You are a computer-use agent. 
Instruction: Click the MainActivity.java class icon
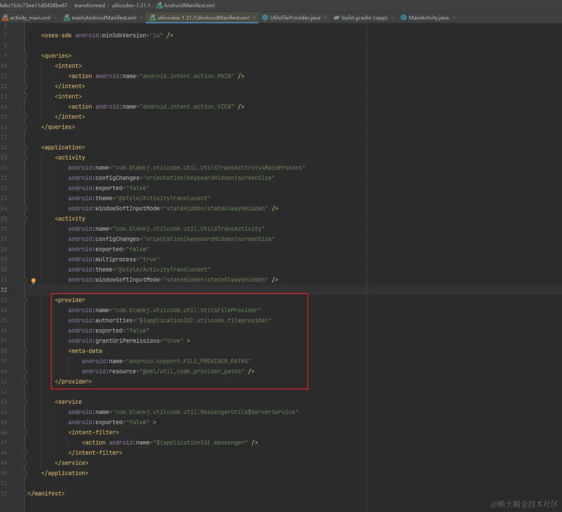point(404,17)
